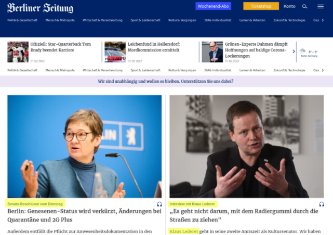The height and width of the screenshot is (235, 333).
Task: Click the support banner 'Wir sind unabhängig'
Action: click(166, 82)
